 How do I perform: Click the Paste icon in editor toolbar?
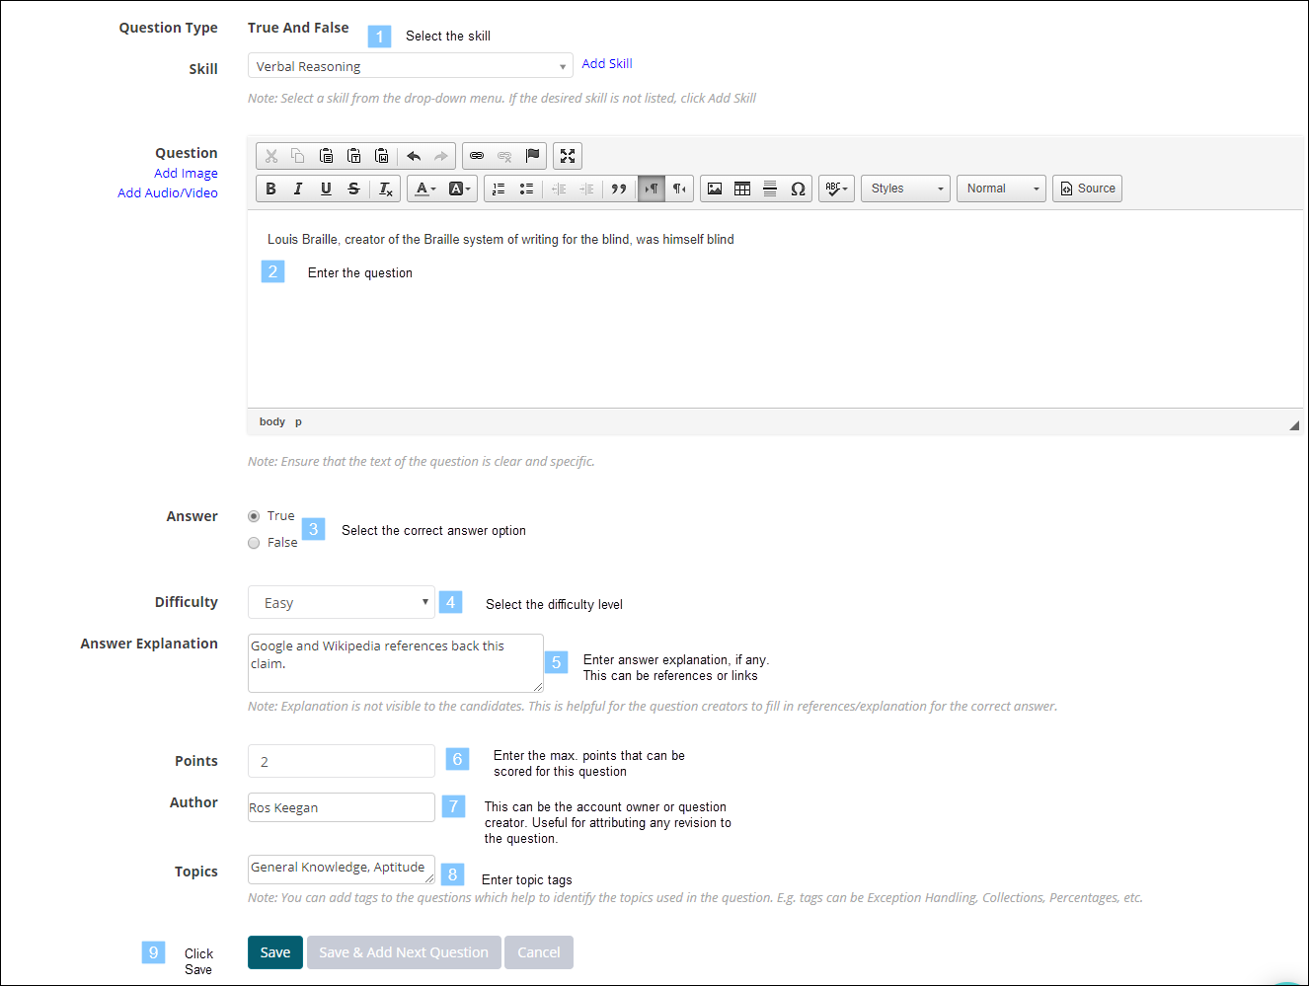[326, 156]
